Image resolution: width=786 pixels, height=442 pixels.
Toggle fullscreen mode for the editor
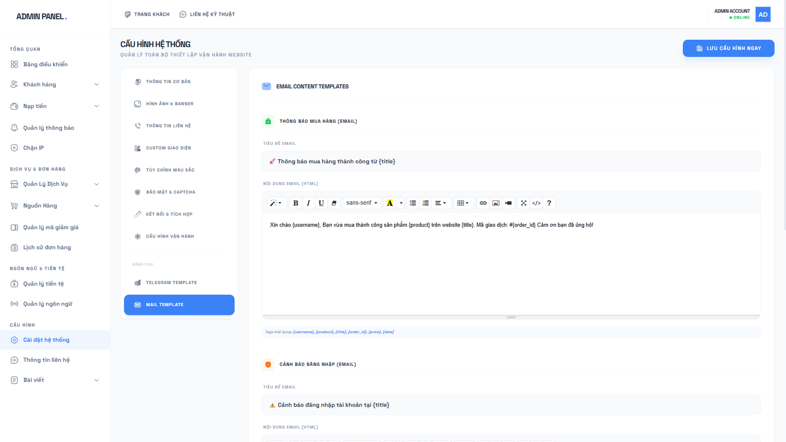pos(524,203)
